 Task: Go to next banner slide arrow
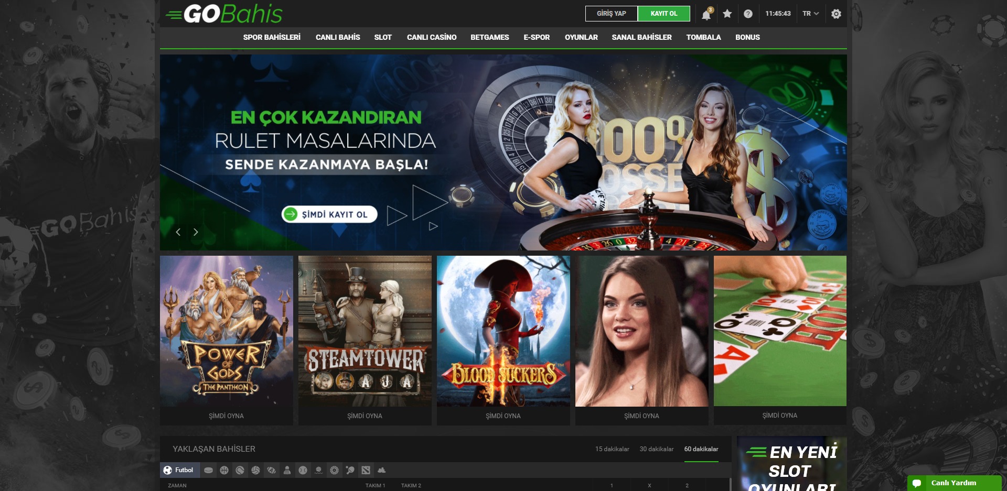[196, 232]
